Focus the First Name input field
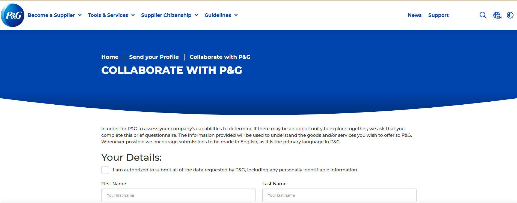The height and width of the screenshot is (203, 517). [178, 195]
